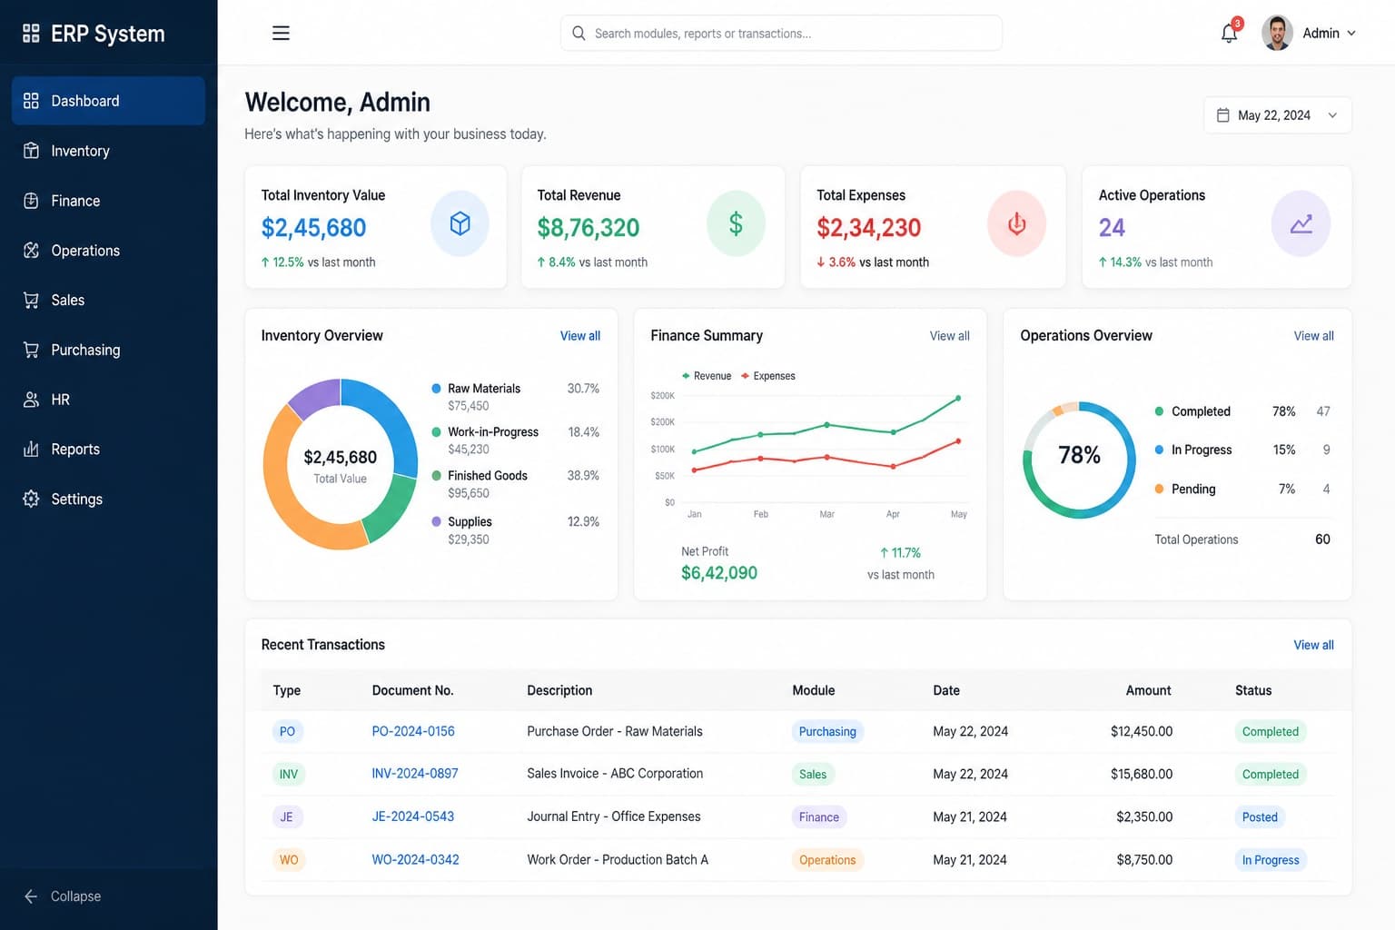This screenshot has height=930, width=1395.
Task: Click the Posted status badge
Action: click(x=1260, y=817)
